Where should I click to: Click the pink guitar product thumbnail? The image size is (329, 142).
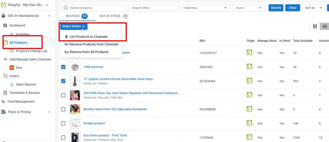point(75,95)
